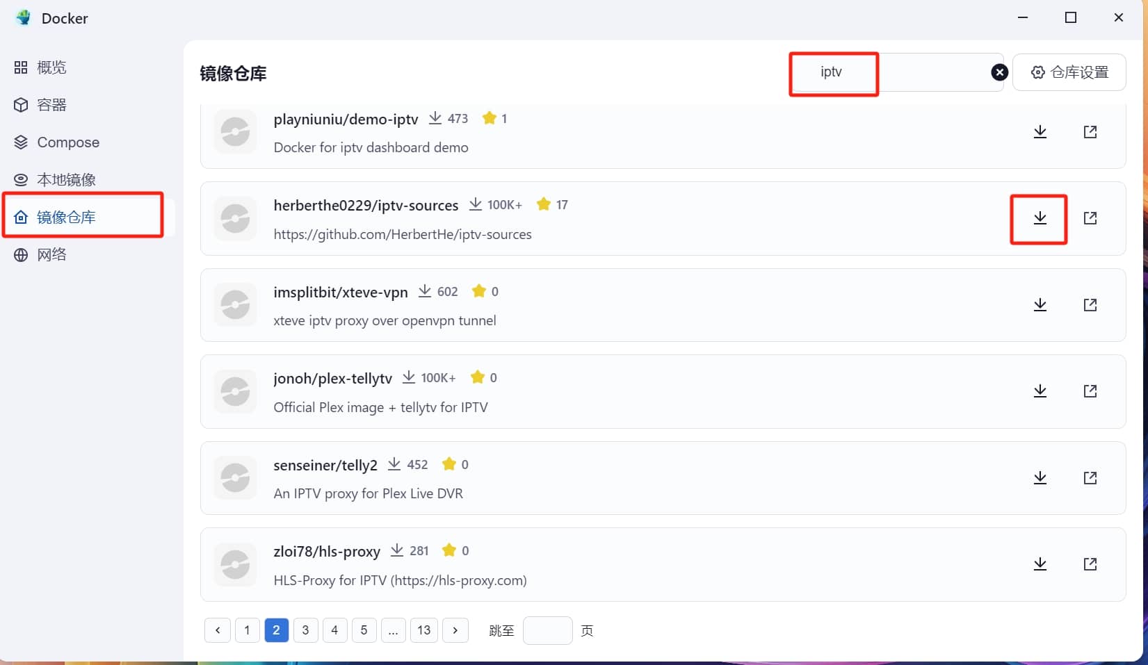Maximize the Docker window
The image size is (1148, 665).
[1071, 17]
